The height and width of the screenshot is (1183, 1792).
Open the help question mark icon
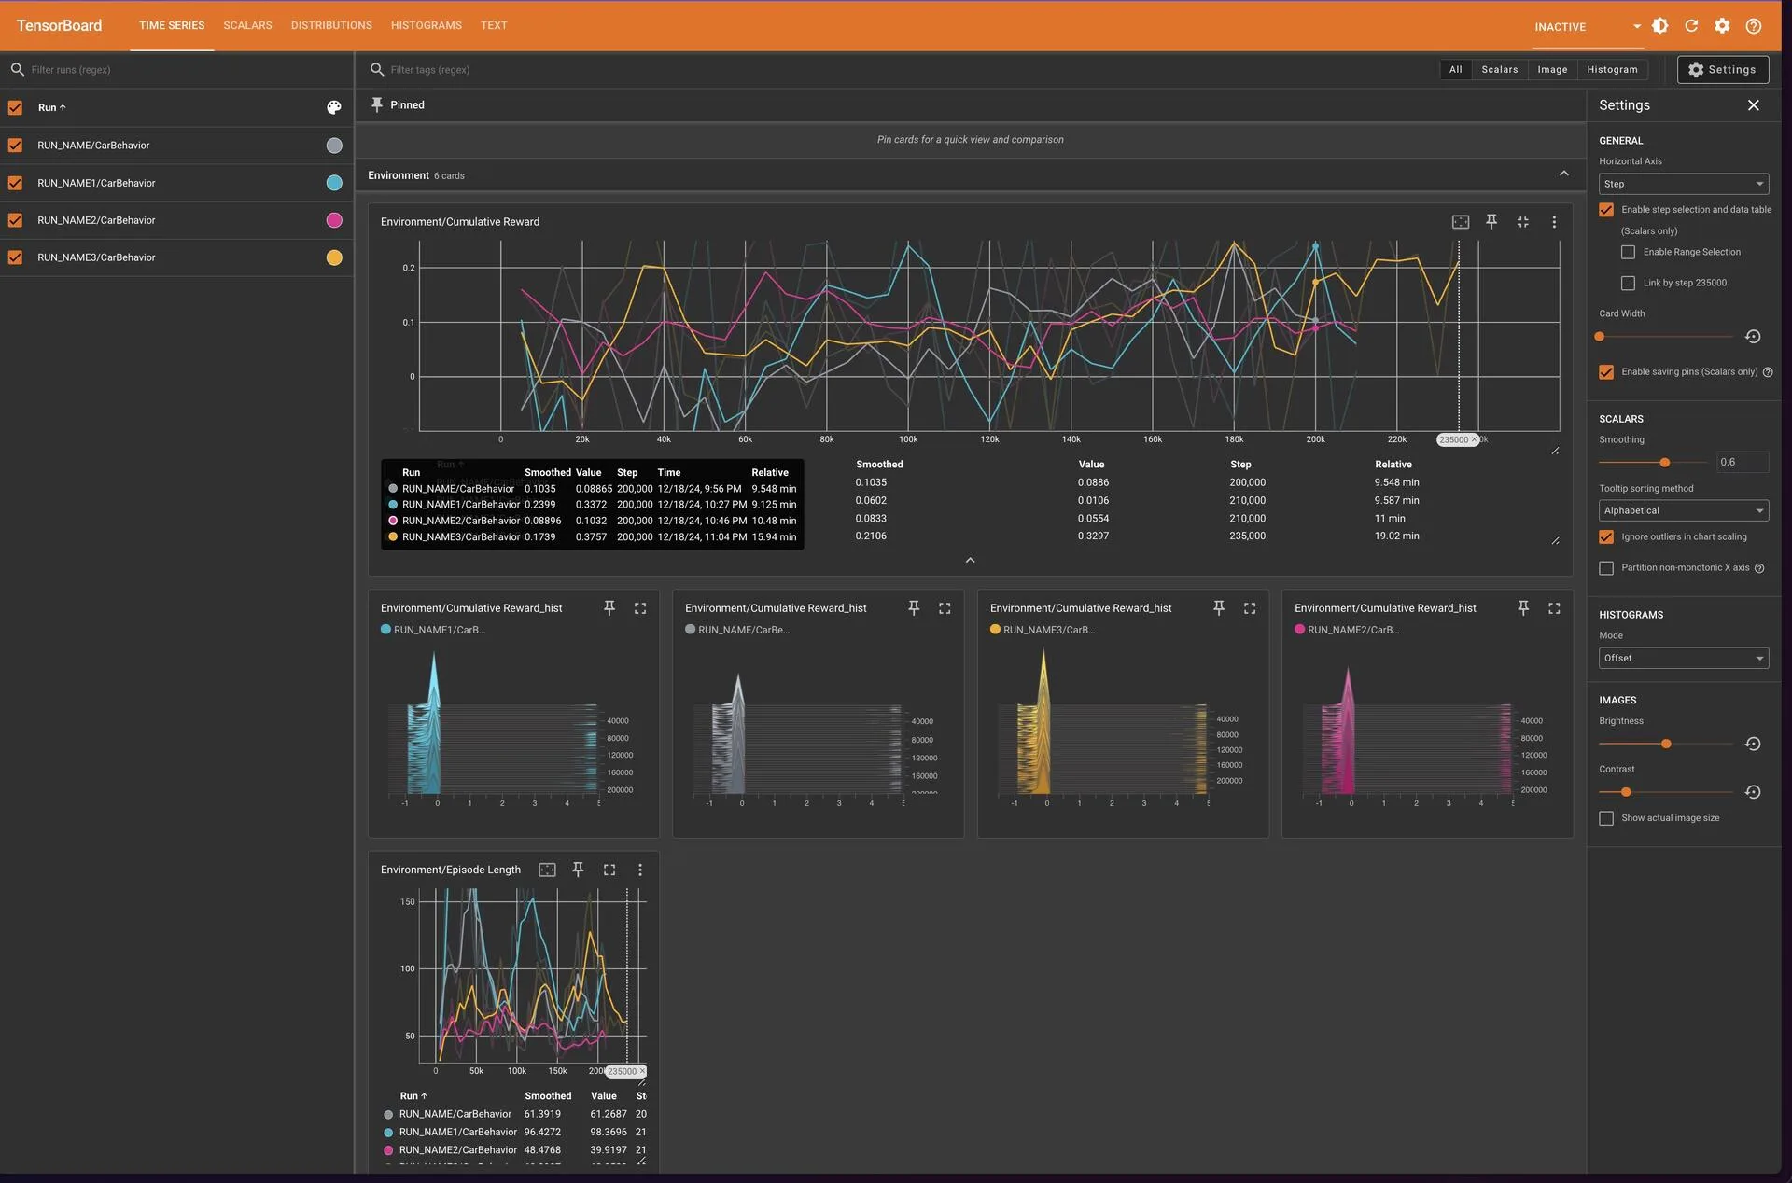[x=1754, y=26]
